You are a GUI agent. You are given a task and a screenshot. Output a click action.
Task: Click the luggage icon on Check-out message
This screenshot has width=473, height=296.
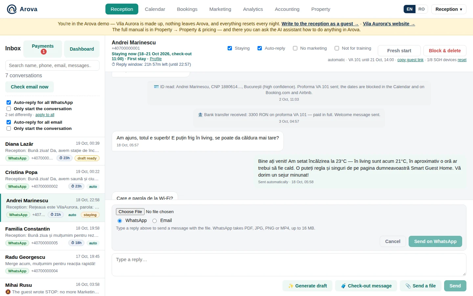coord(343,286)
